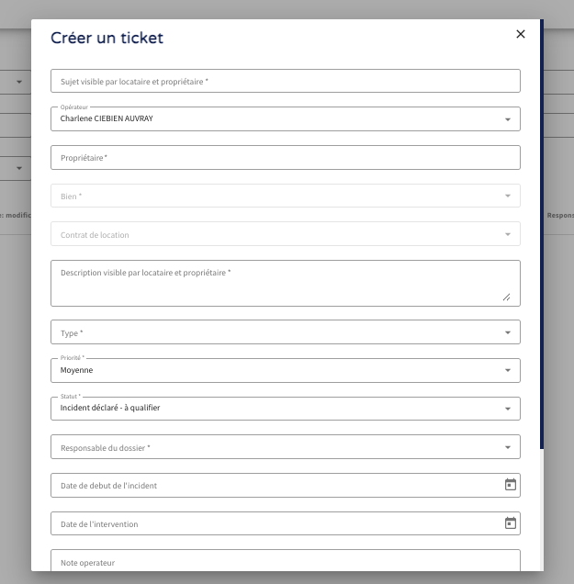Open the Responsable du dossier dropdown

pos(285,447)
